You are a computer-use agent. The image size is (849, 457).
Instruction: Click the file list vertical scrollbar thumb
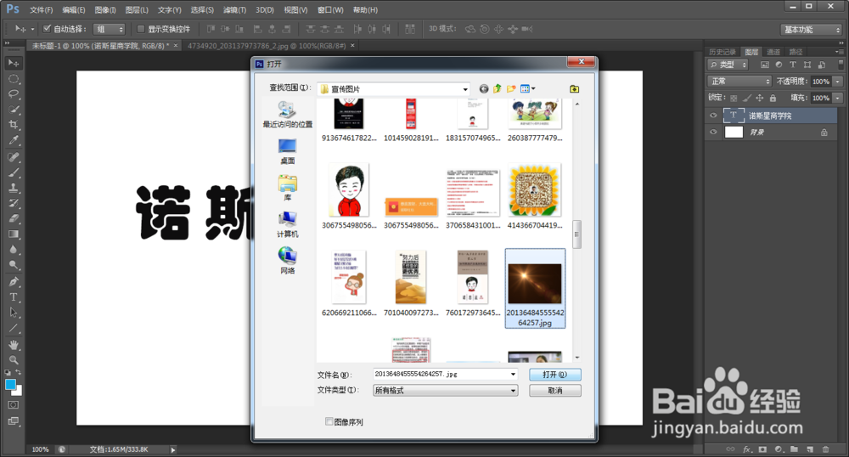[576, 234]
